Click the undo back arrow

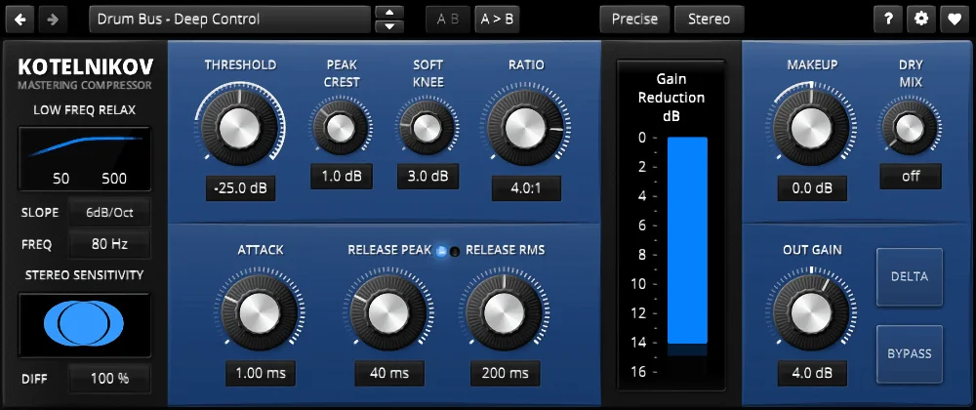click(21, 20)
